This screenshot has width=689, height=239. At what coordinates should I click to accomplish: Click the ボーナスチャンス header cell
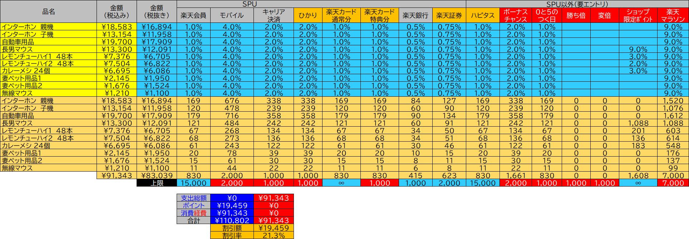pos(516,15)
